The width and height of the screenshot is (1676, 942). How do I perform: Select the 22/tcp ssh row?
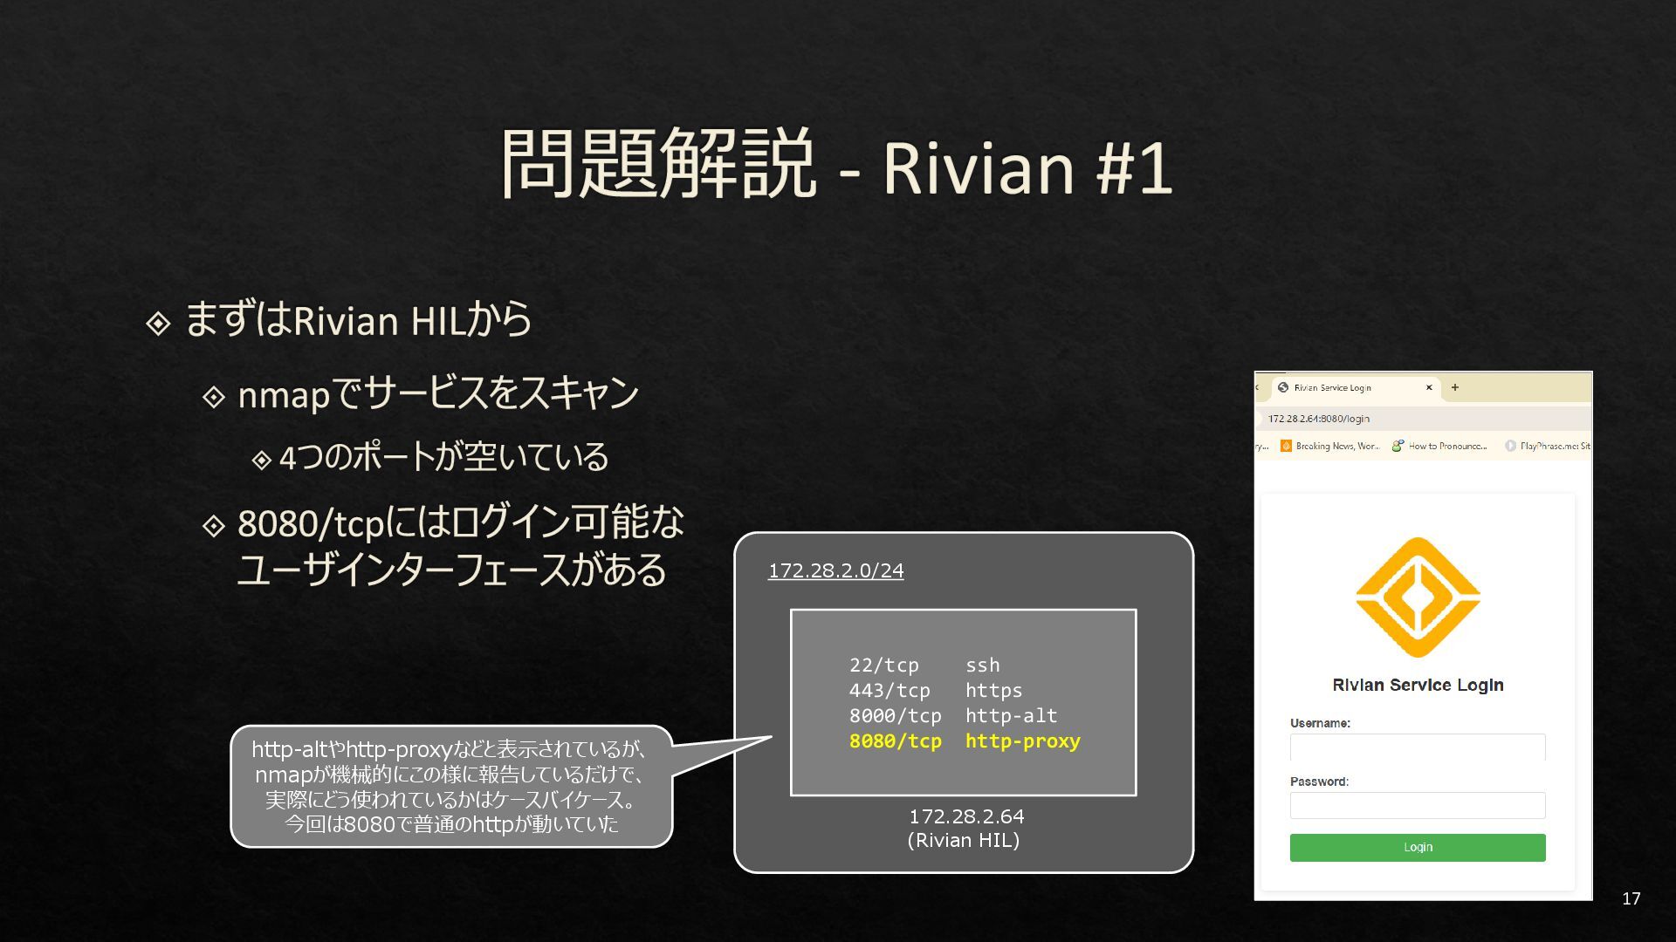tap(924, 665)
